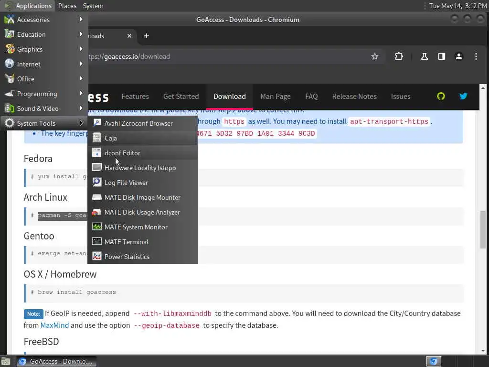Image resolution: width=489 pixels, height=367 pixels.
Task: Click the Office category icon
Action: 10,79
